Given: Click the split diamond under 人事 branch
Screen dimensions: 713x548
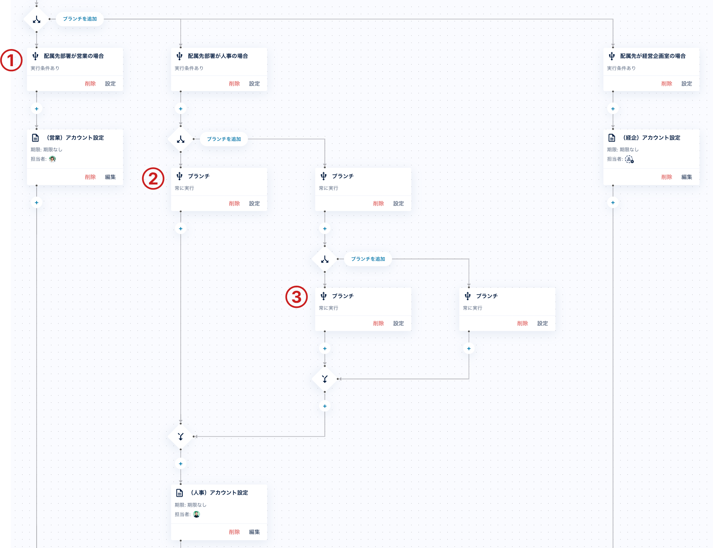Looking at the screenshot, I should point(181,139).
